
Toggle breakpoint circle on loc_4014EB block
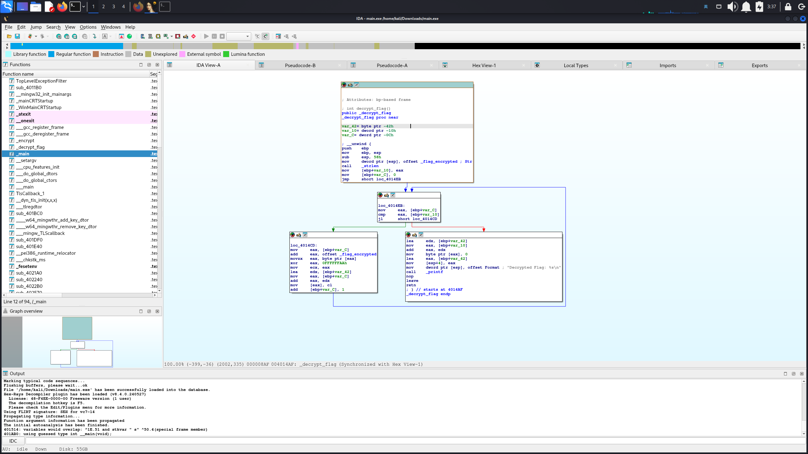pyautogui.click(x=380, y=195)
